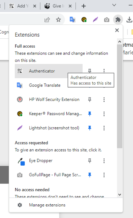This screenshot has height=218, width=133.
Task: Open more options for GoFullPage
Action: (x=104, y=175)
